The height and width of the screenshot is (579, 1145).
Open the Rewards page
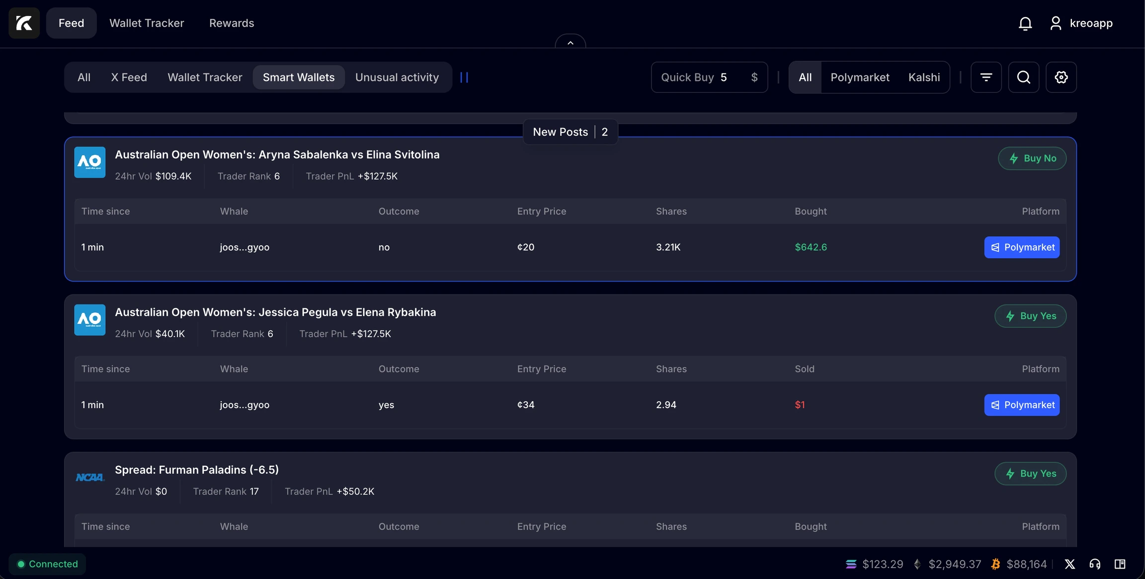click(x=232, y=23)
